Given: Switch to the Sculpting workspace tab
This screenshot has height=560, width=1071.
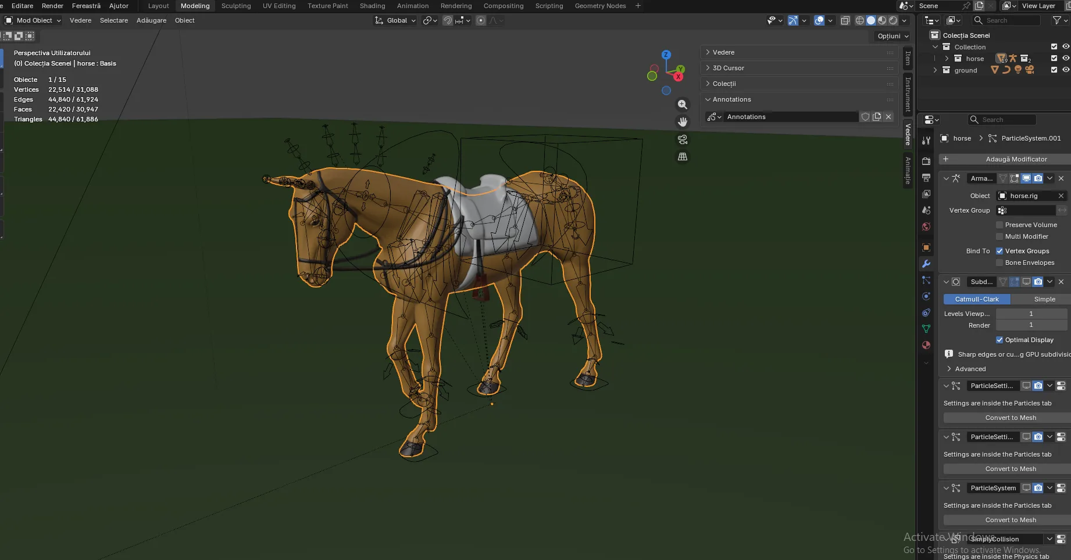Looking at the screenshot, I should point(236,6).
